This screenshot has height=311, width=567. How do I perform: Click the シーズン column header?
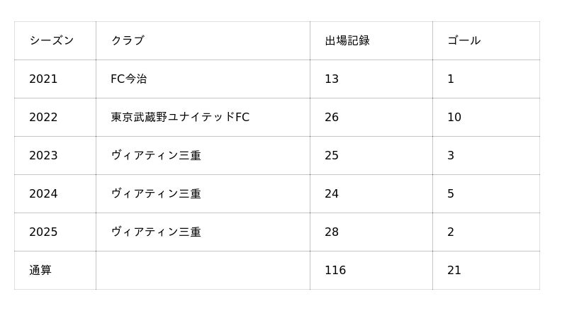[x=51, y=40]
